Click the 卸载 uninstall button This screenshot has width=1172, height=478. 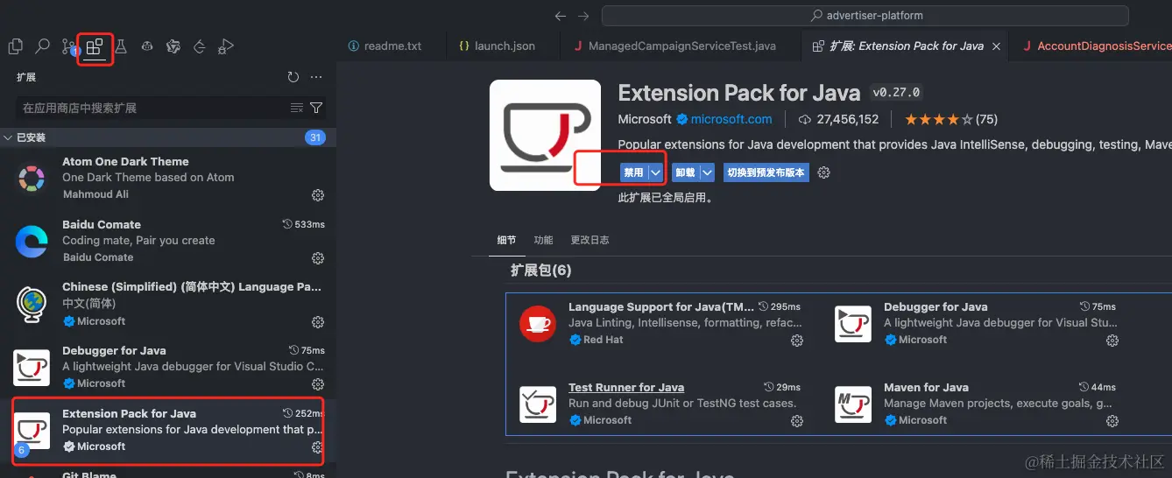tap(685, 172)
